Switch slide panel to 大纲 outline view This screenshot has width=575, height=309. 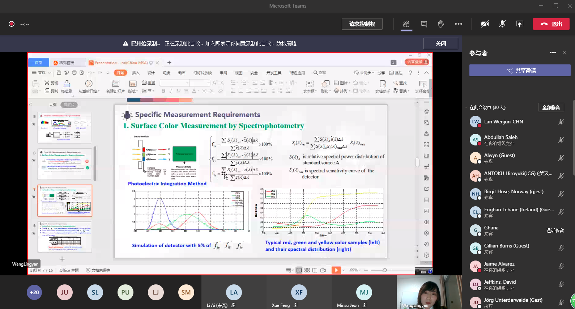tap(53, 105)
